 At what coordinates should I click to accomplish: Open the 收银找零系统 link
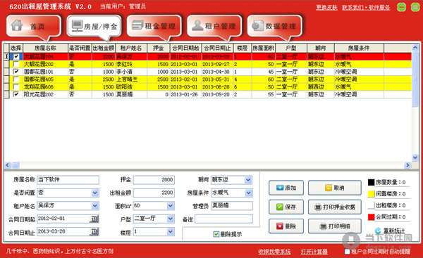274,252
